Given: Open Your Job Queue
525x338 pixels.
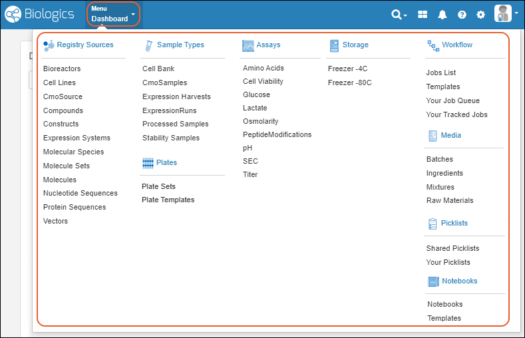Looking at the screenshot, I should [x=452, y=100].
